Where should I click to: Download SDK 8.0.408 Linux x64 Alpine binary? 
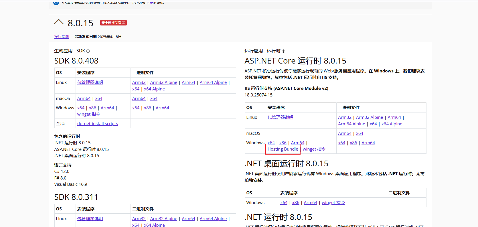pyautogui.click(x=154, y=89)
